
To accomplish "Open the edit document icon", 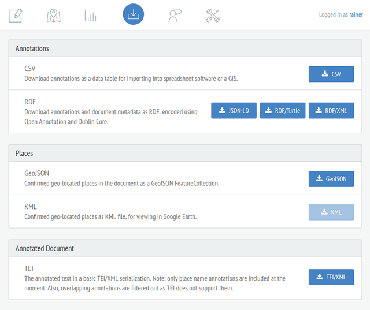I will pyautogui.click(x=16, y=16).
